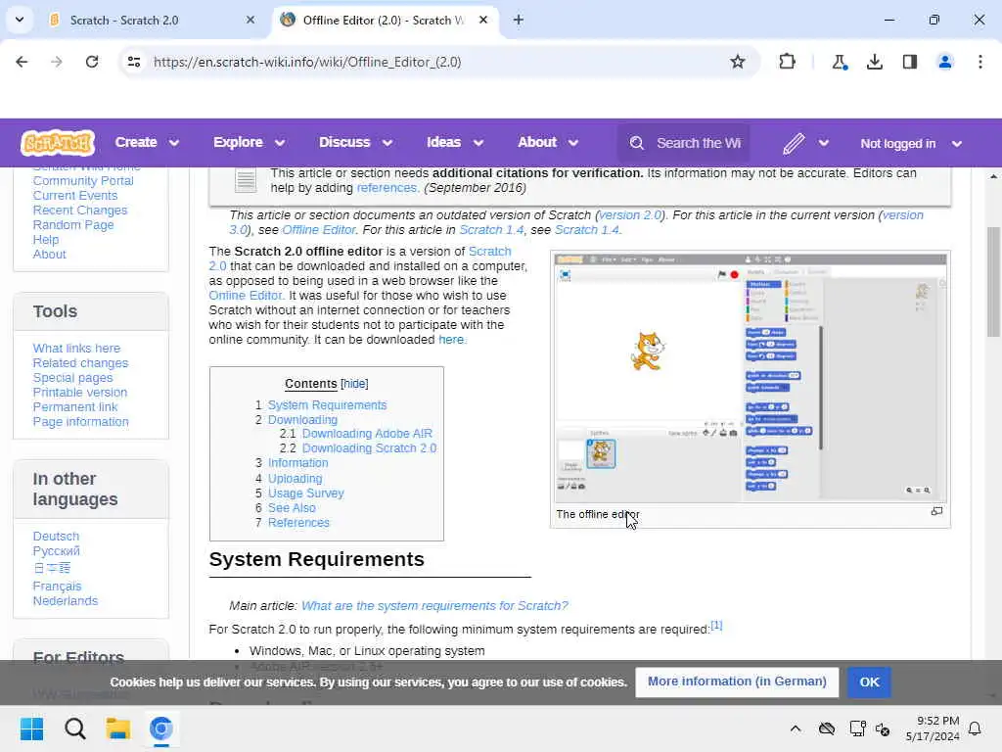This screenshot has height=752, width=1002.
Task: Click the search magnifier icon in wiki header
Action: (x=636, y=143)
